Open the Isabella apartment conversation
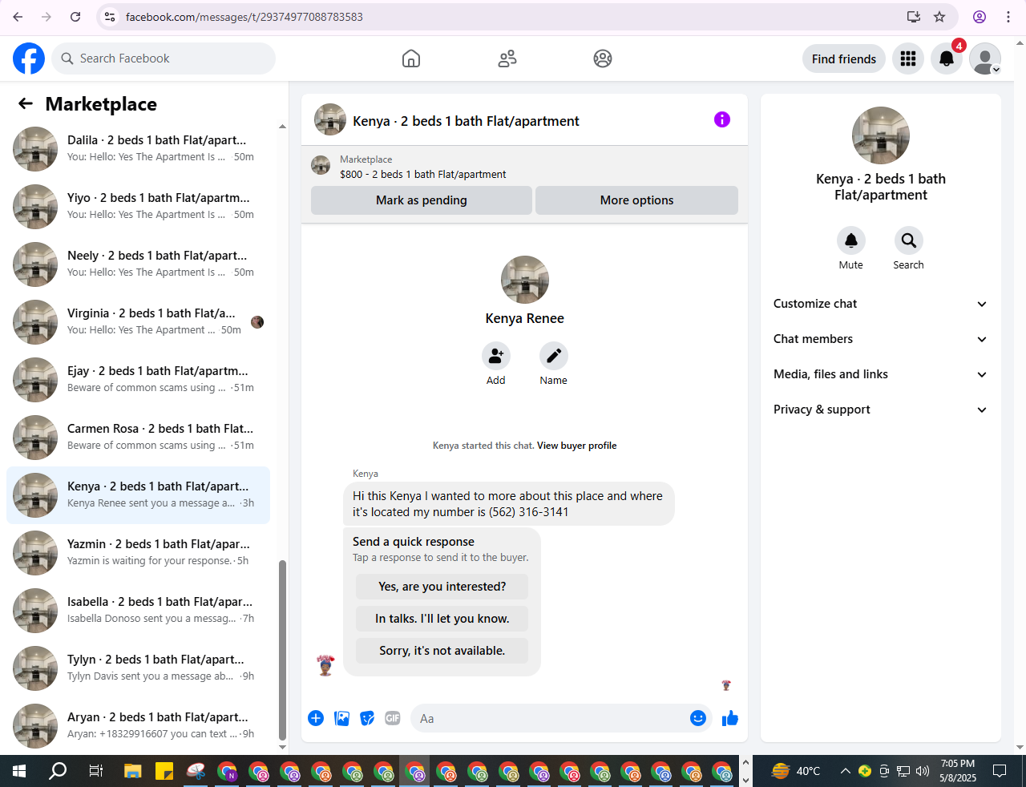This screenshot has height=787, width=1026. coord(138,610)
